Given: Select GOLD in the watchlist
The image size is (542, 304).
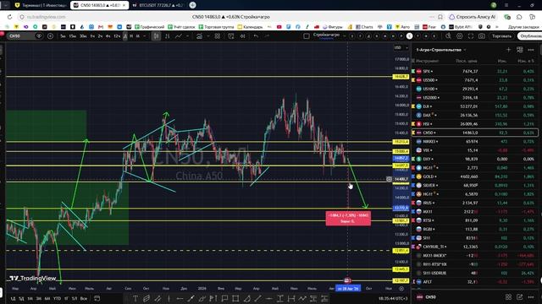Looking at the screenshot, I should (475, 176).
